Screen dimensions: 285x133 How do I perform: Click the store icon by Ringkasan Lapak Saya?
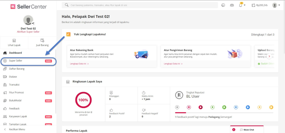(x=68, y=82)
